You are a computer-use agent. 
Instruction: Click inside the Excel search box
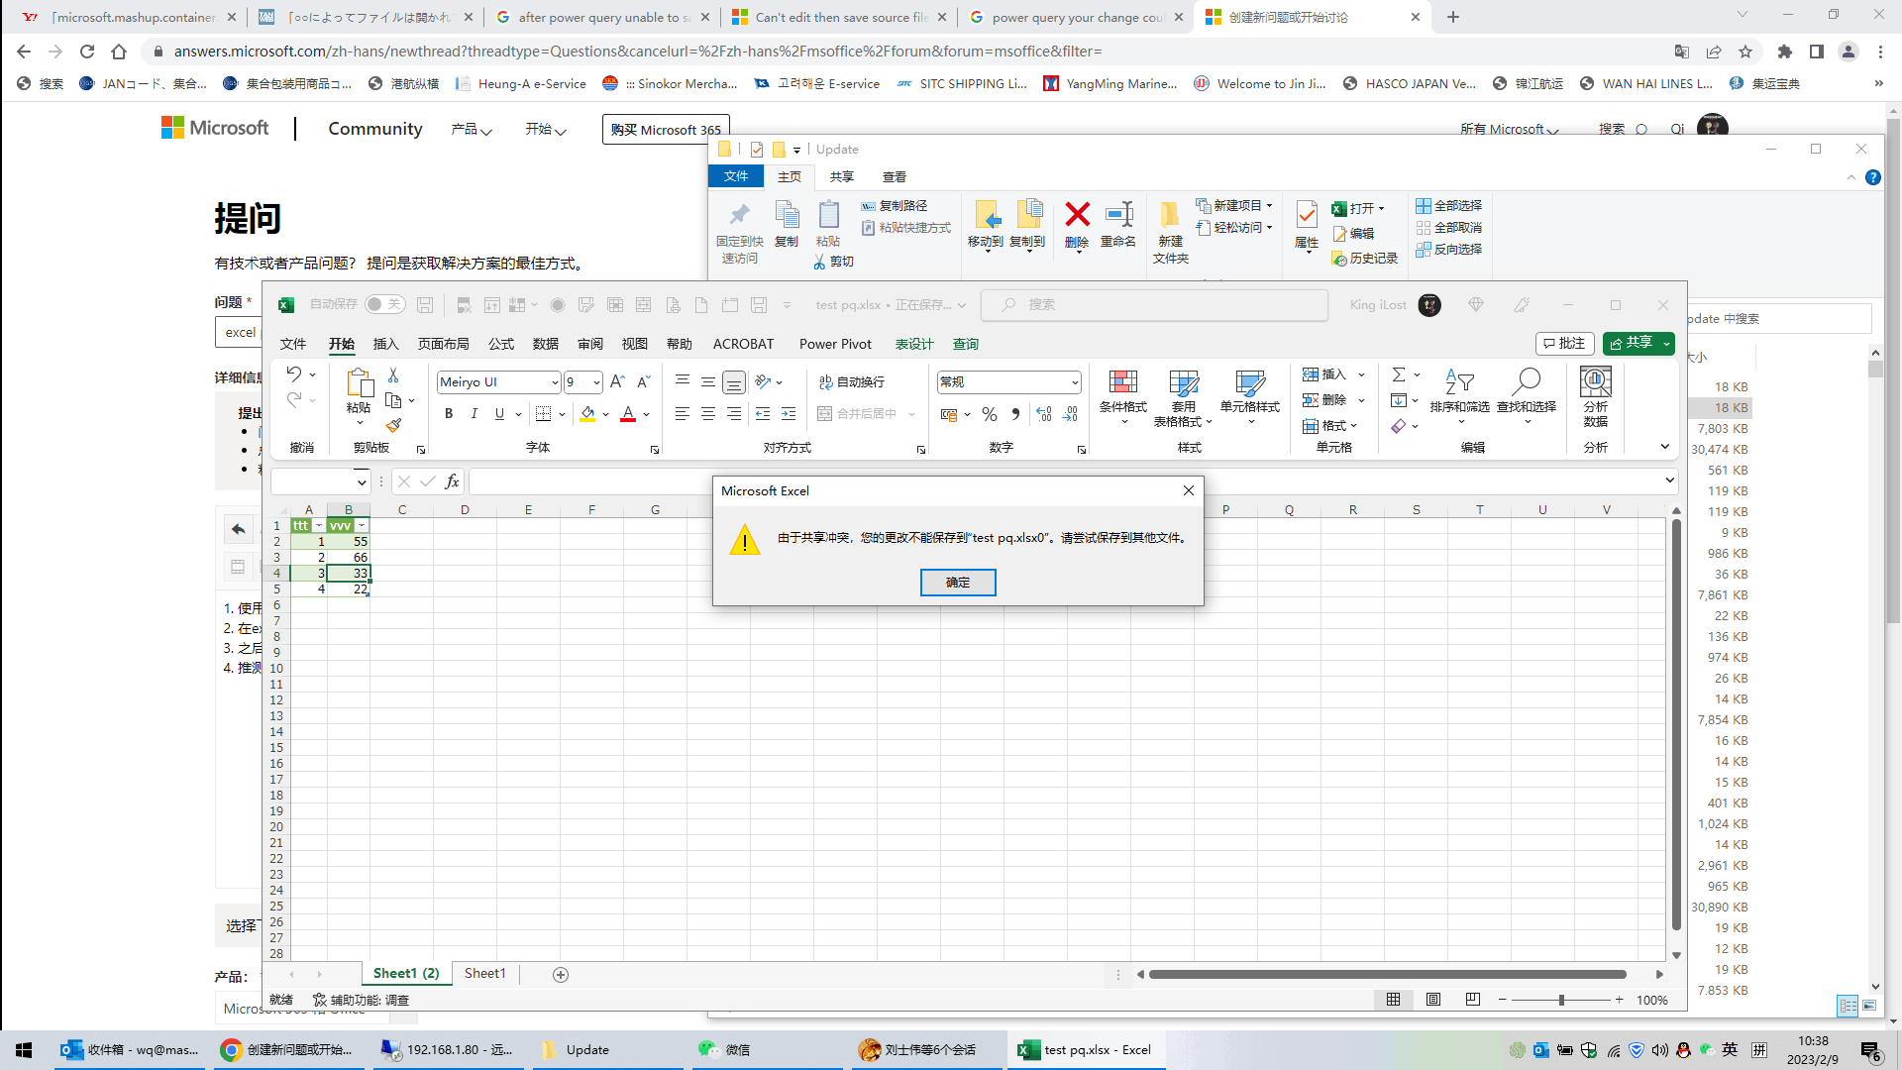point(1154,304)
